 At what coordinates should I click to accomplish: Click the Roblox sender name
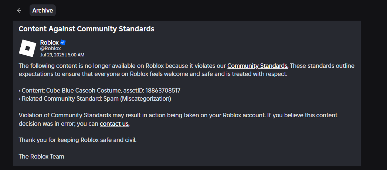tap(49, 42)
